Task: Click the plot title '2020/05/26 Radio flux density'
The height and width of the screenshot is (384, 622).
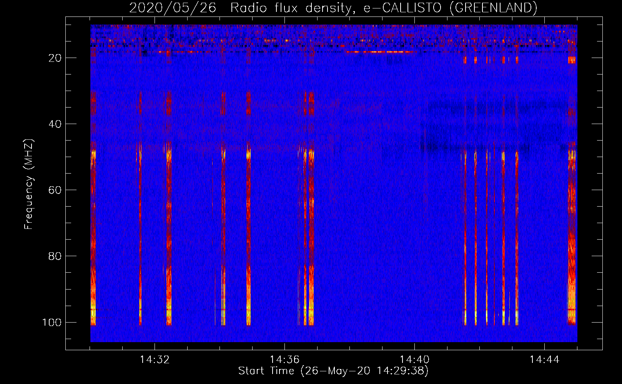Action: [333, 8]
